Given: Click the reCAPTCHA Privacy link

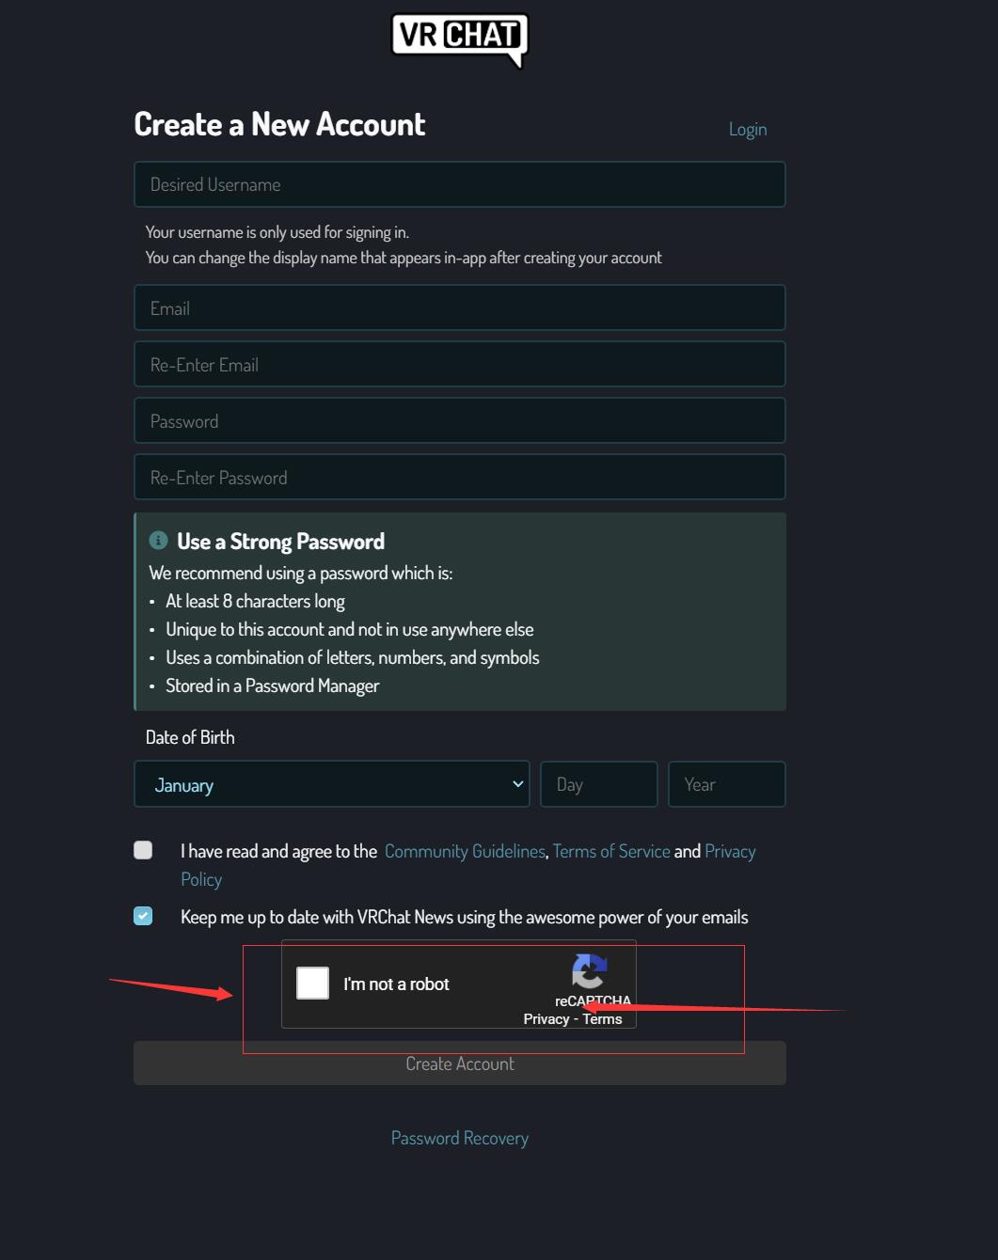Looking at the screenshot, I should [x=547, y=1019].
